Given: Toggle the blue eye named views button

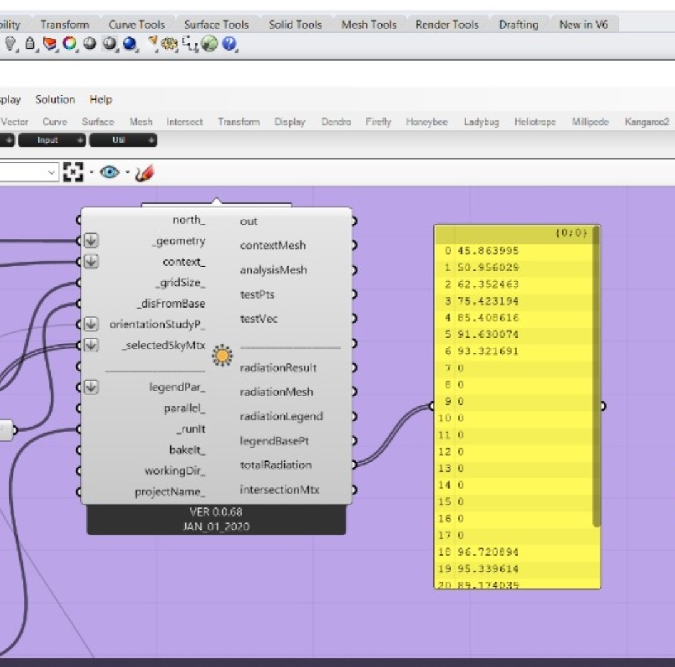Looking at the screenshot, I should click(110, 173).
